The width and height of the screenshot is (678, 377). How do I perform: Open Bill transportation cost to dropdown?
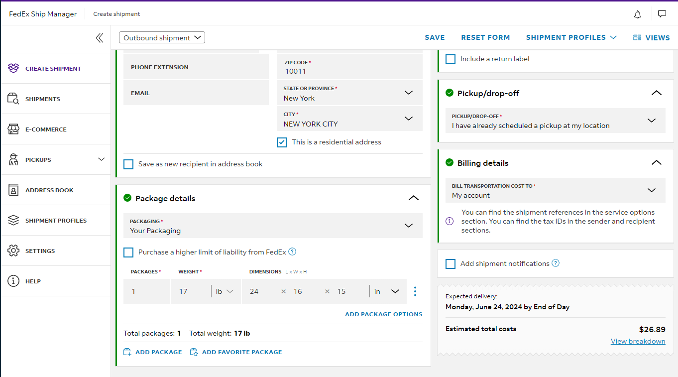click(x=555, y=190)
